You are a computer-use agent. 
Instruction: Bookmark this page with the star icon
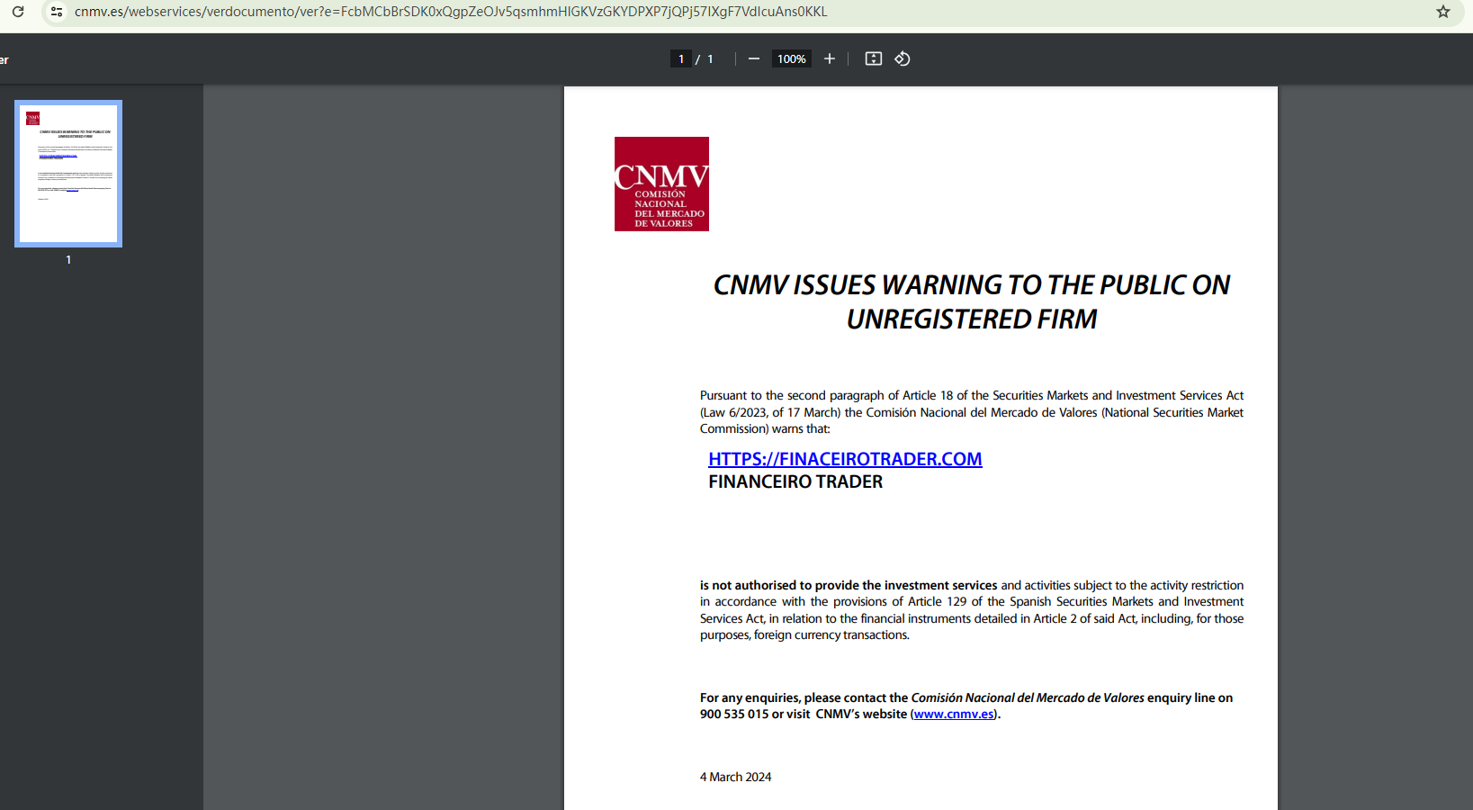[1443, 12]
